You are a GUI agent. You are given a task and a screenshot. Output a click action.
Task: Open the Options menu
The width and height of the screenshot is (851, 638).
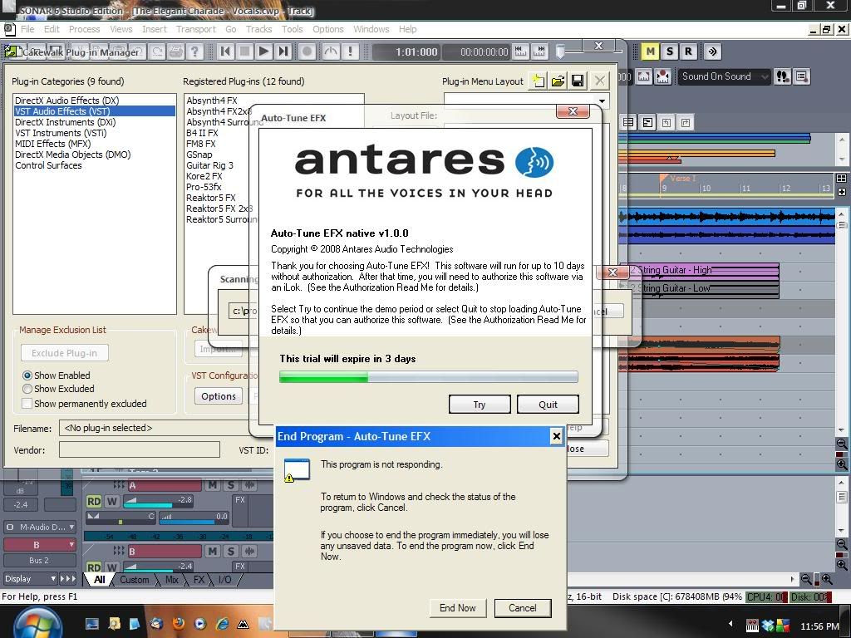pyautogui.click(x=327, y=29)
